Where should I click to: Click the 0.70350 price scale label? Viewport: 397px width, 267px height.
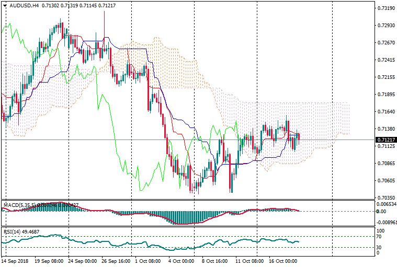pyautogui.click(x=385, y=198)
